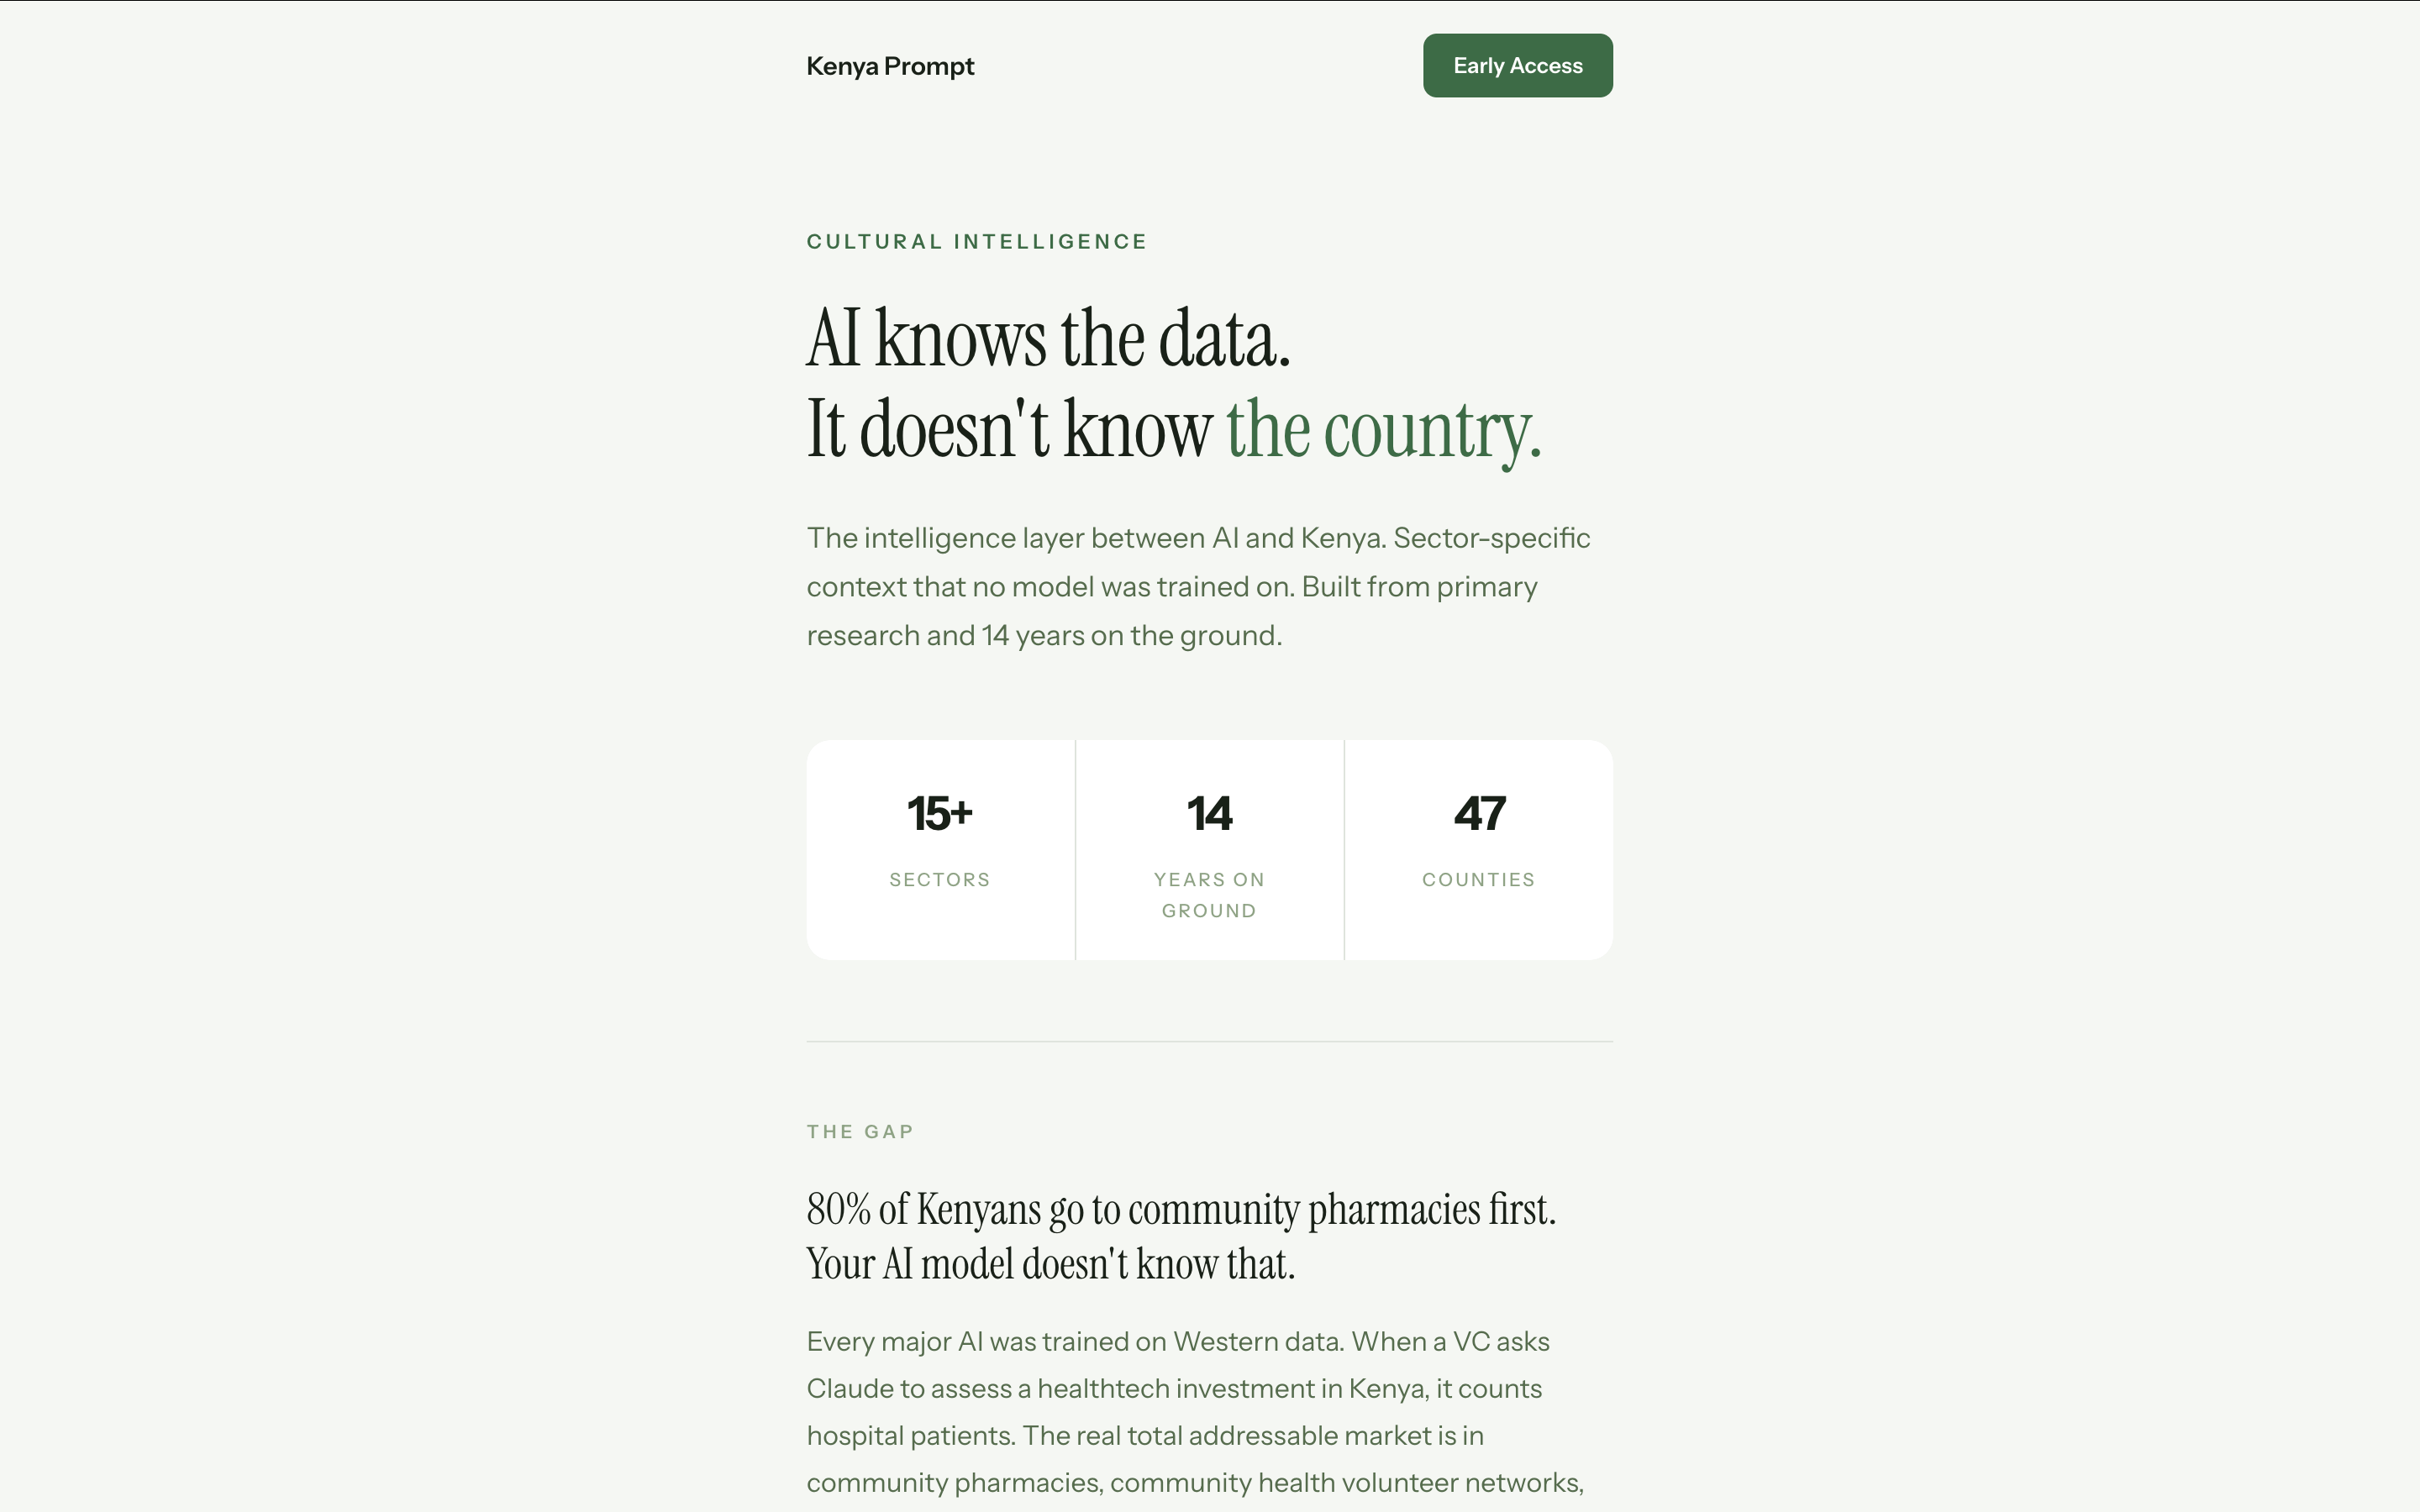Image resolution: width=2420 pixels, height=1512 pixels.
Task: Click the 'community pharmacies, community health' text line
Action: tap(1194, 1482)
